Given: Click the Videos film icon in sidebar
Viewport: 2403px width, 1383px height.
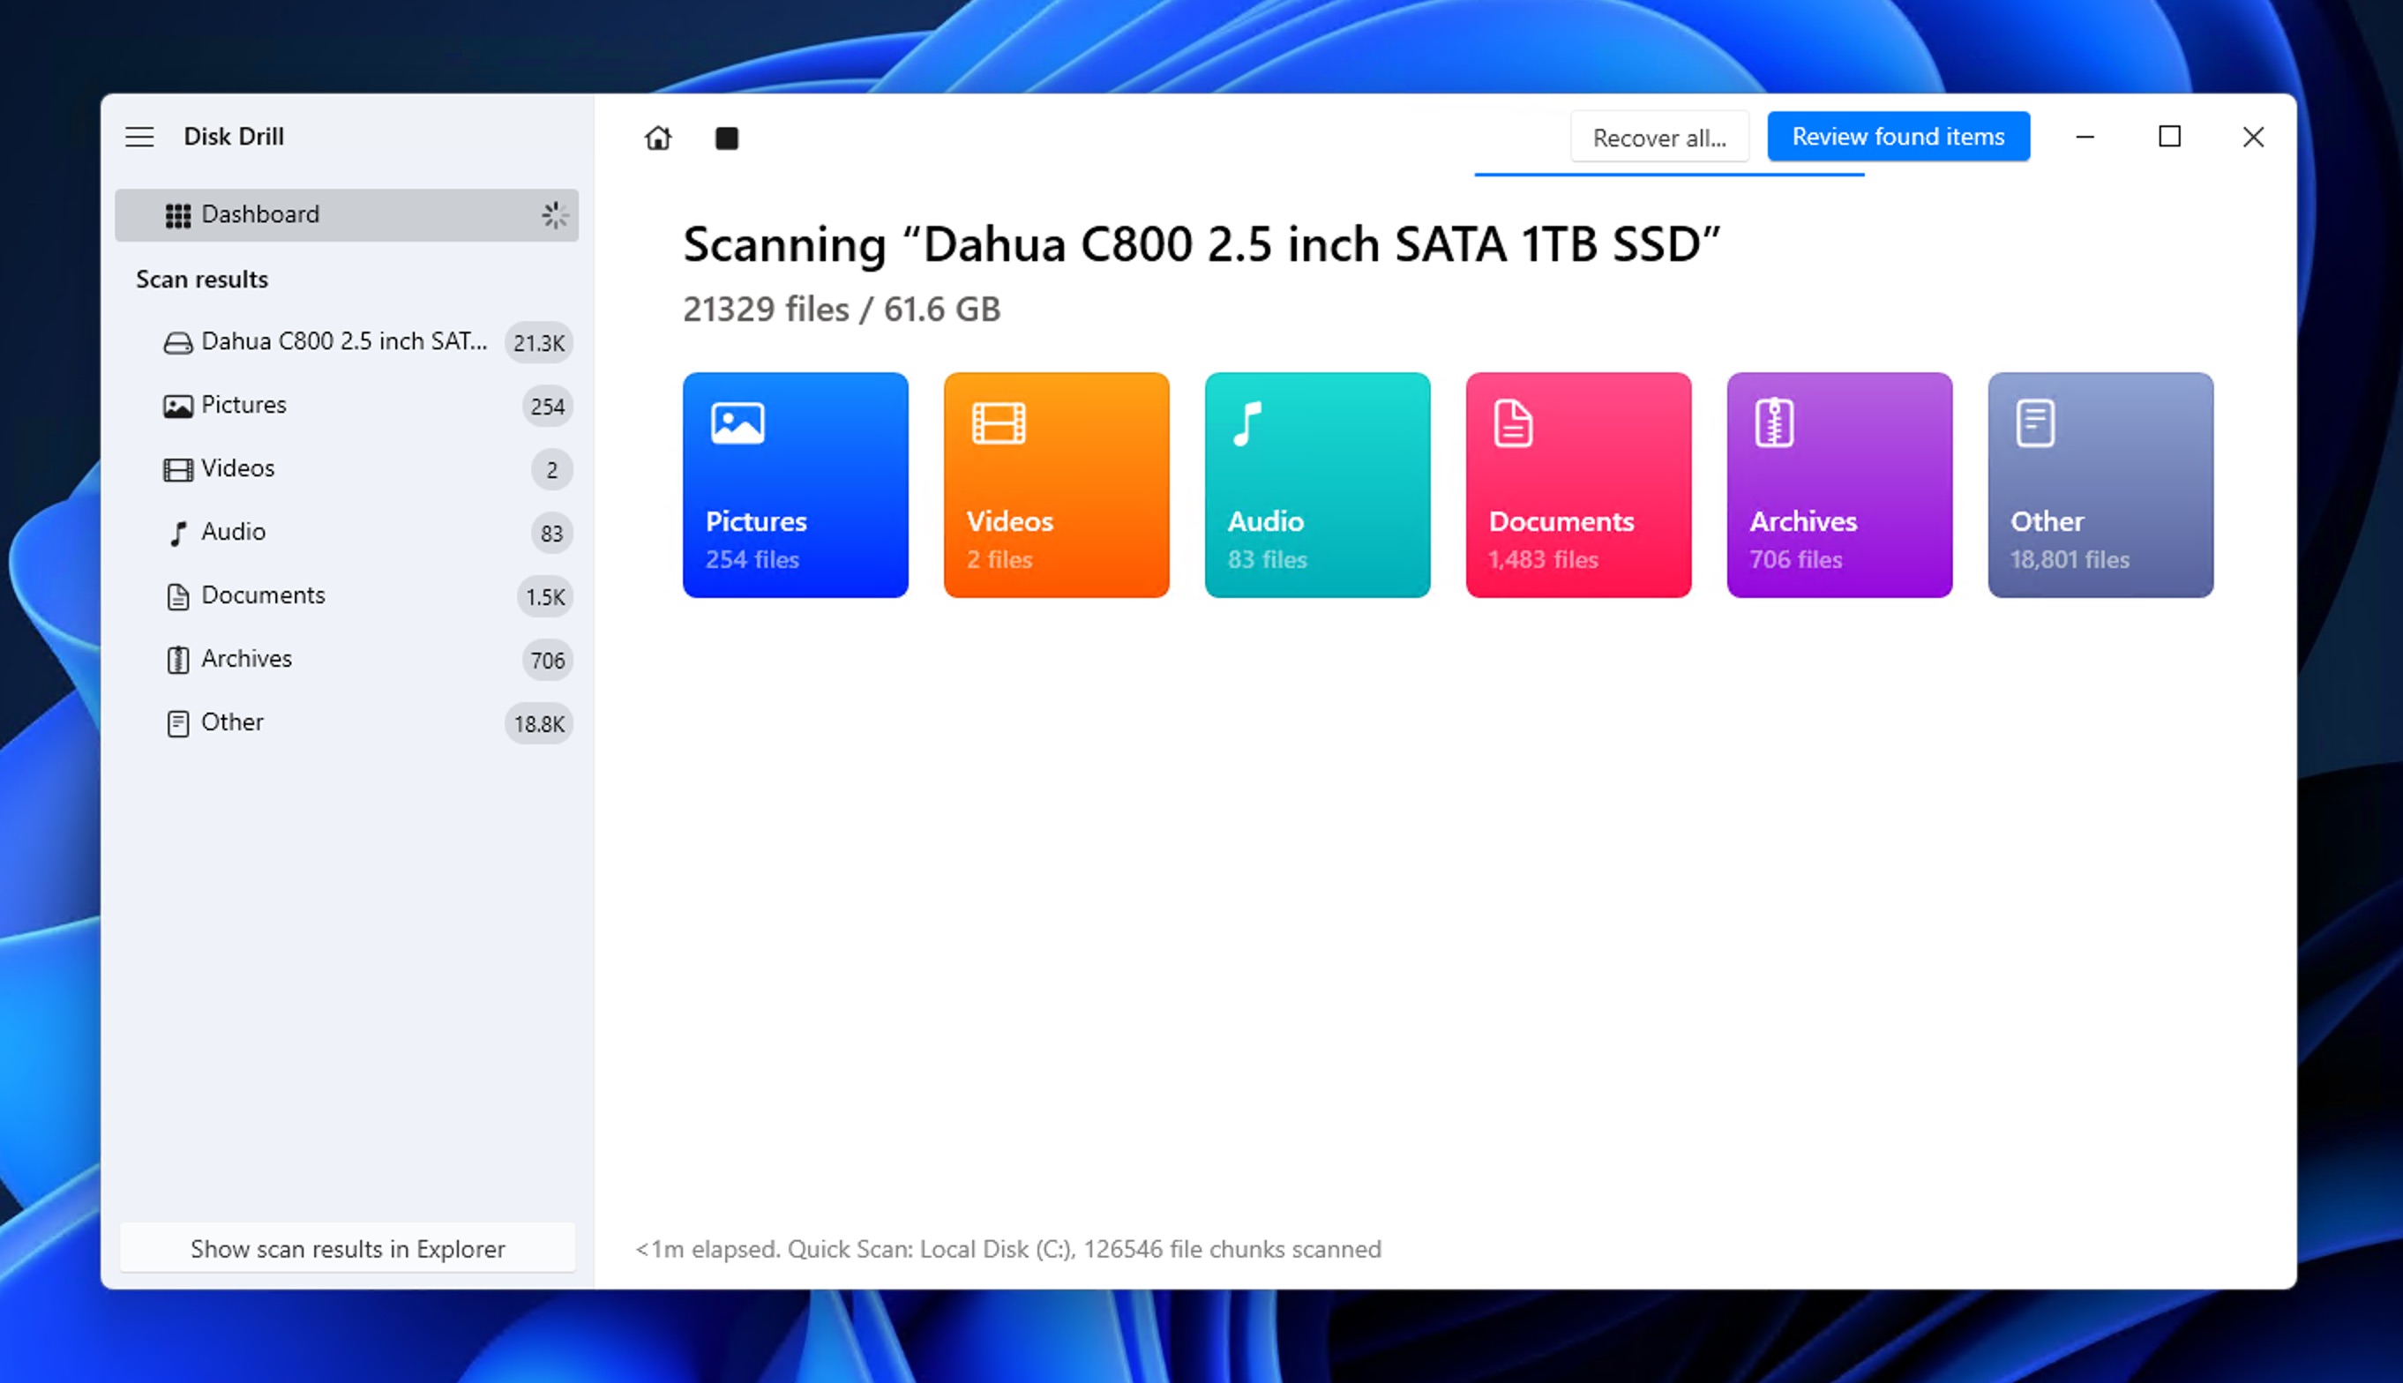Looking at the screenshot, I should pyautogui.click(x=177, y=469).
